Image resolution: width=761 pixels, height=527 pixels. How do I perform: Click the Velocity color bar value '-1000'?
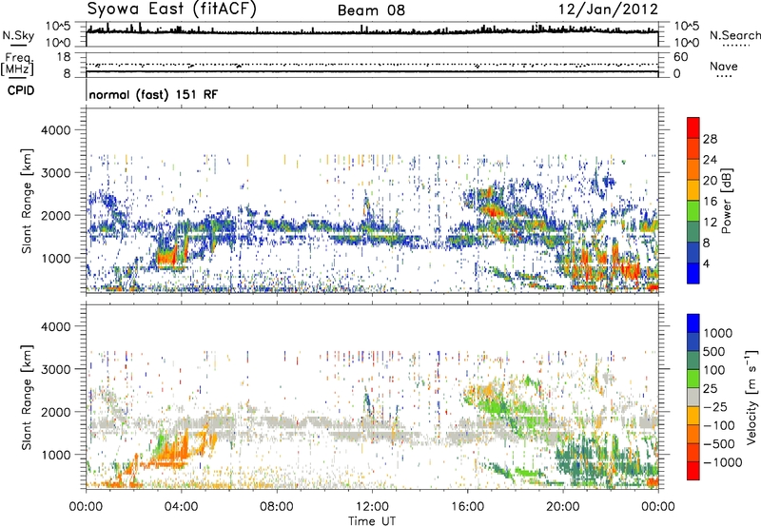[723, 462]
